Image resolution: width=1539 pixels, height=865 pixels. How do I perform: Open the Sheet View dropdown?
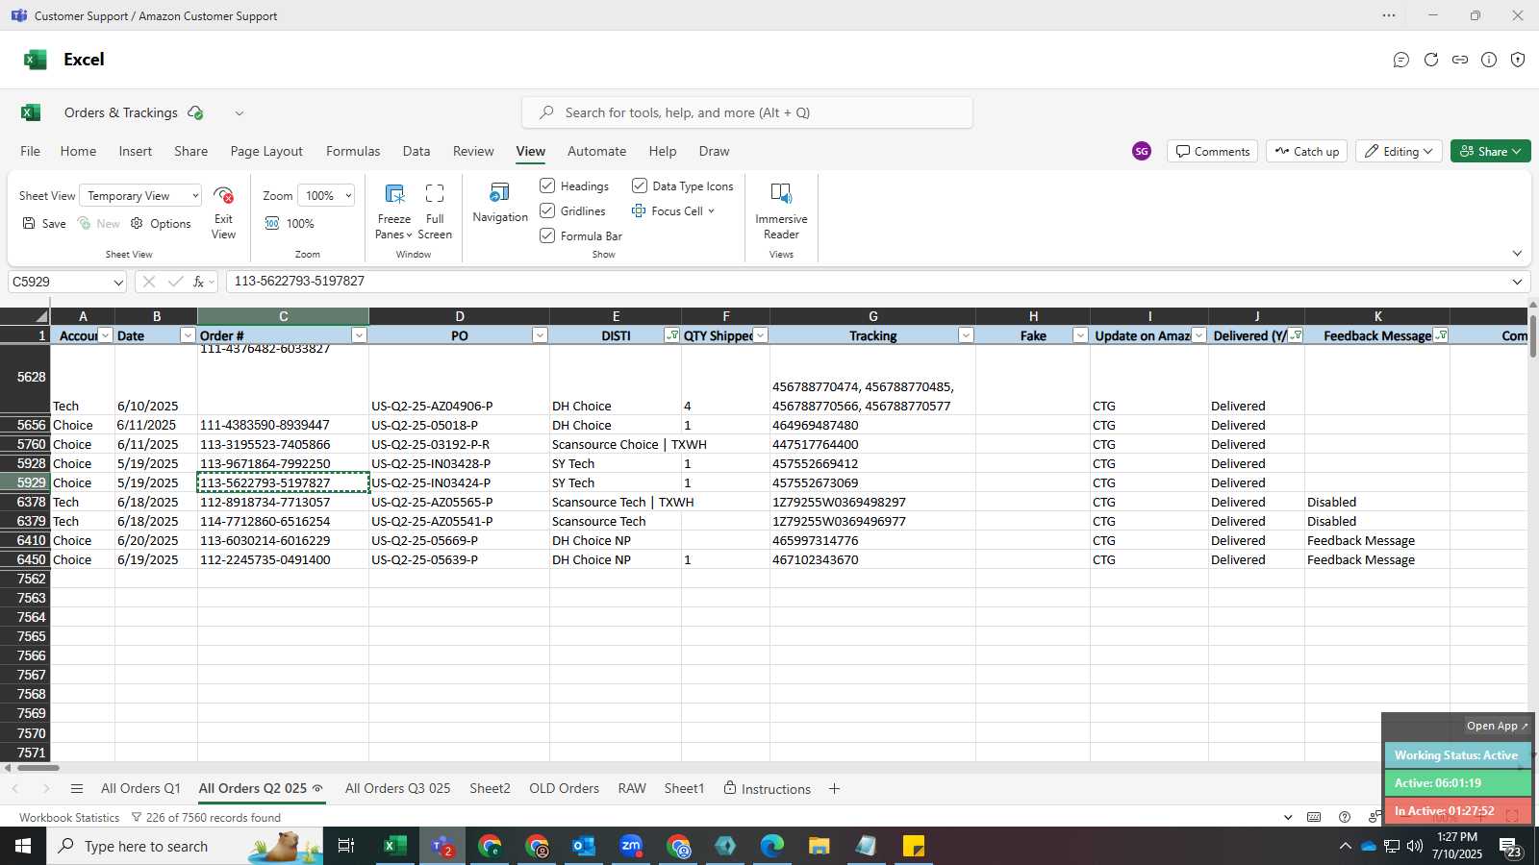tap(140, 195)
